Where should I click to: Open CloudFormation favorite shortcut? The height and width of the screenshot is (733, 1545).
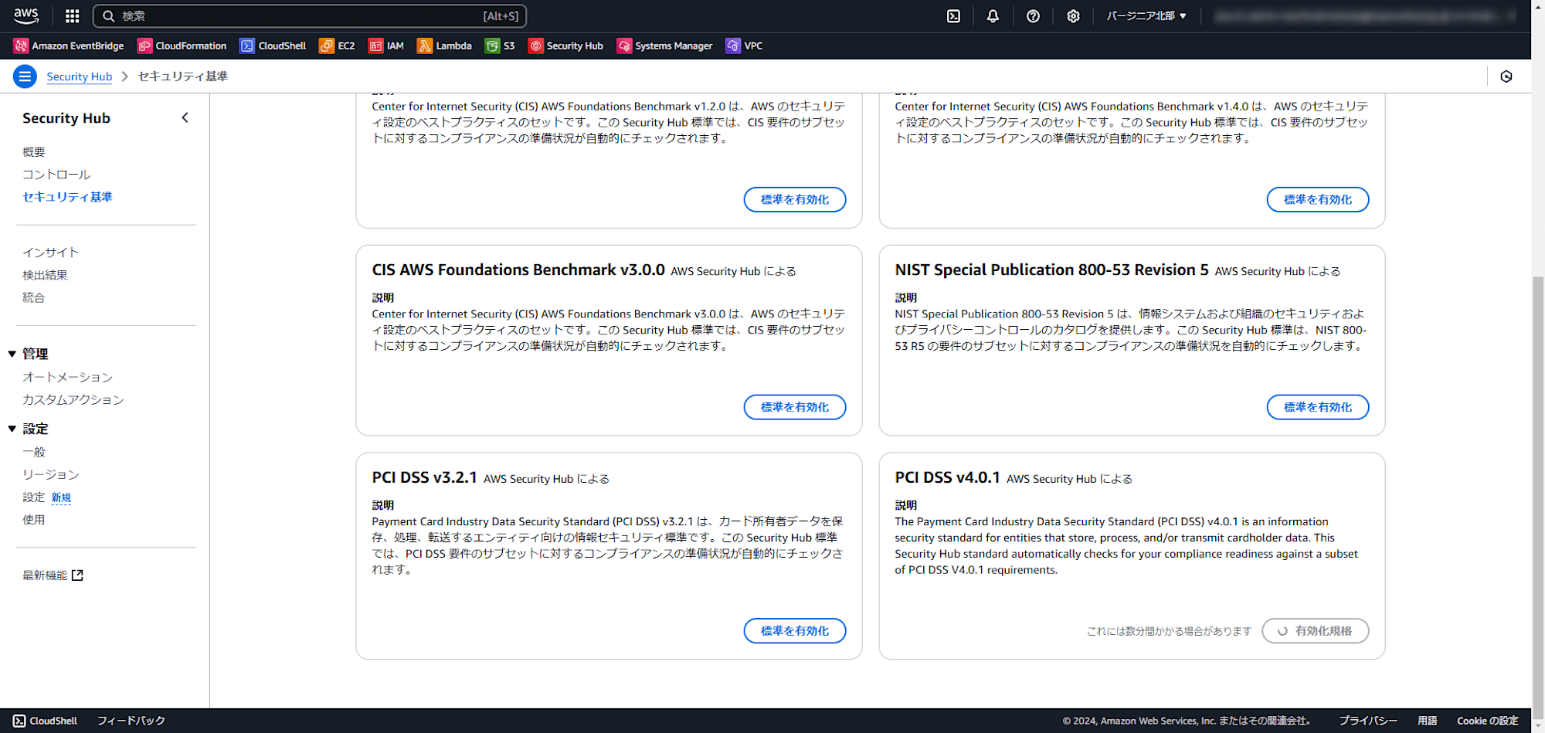182,46
